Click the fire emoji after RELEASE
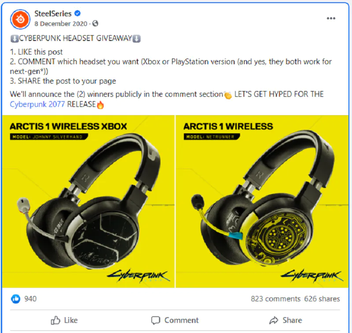This screenshot has width=352, height=333. [100, 105]
